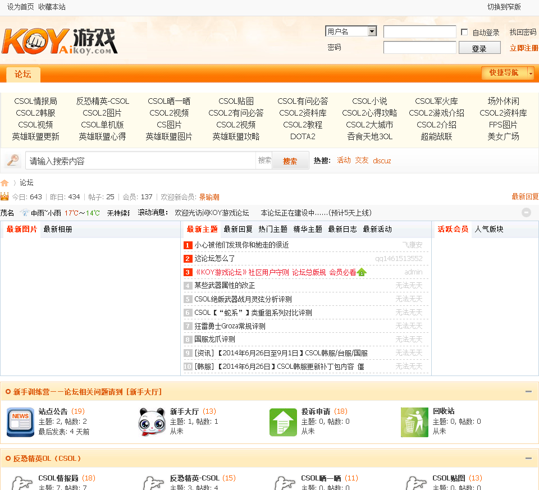Click the 登录 button

point(479,48)
